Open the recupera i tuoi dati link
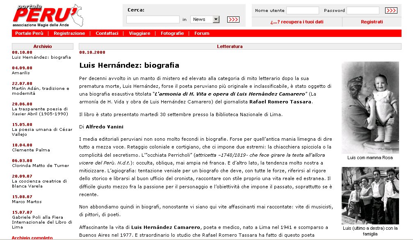Screen dimensions: 413x240 297,22
